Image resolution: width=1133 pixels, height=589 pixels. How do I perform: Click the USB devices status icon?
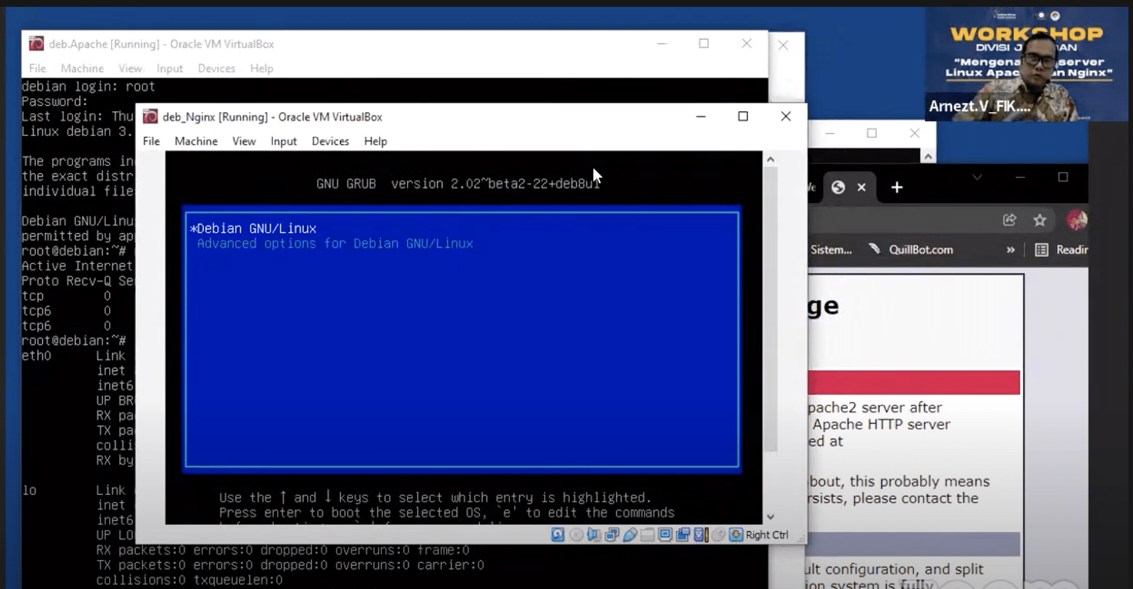pos(630,535)
